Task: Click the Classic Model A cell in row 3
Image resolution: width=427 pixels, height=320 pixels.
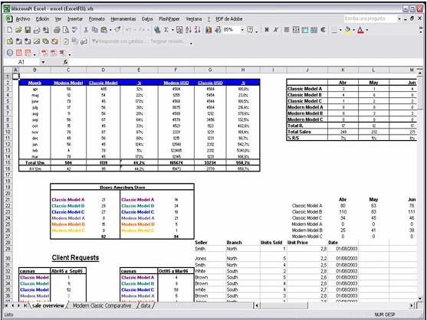Action: click(307, 89)
